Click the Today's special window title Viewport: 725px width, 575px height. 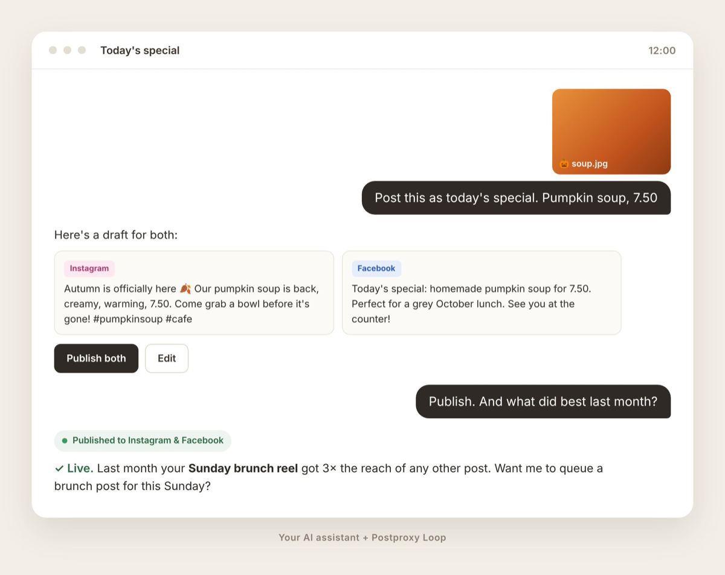[x=140, y=51]
